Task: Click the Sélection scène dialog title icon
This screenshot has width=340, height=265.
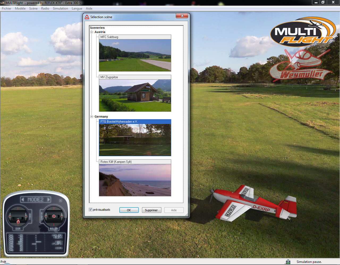Action: click(87, 17)
